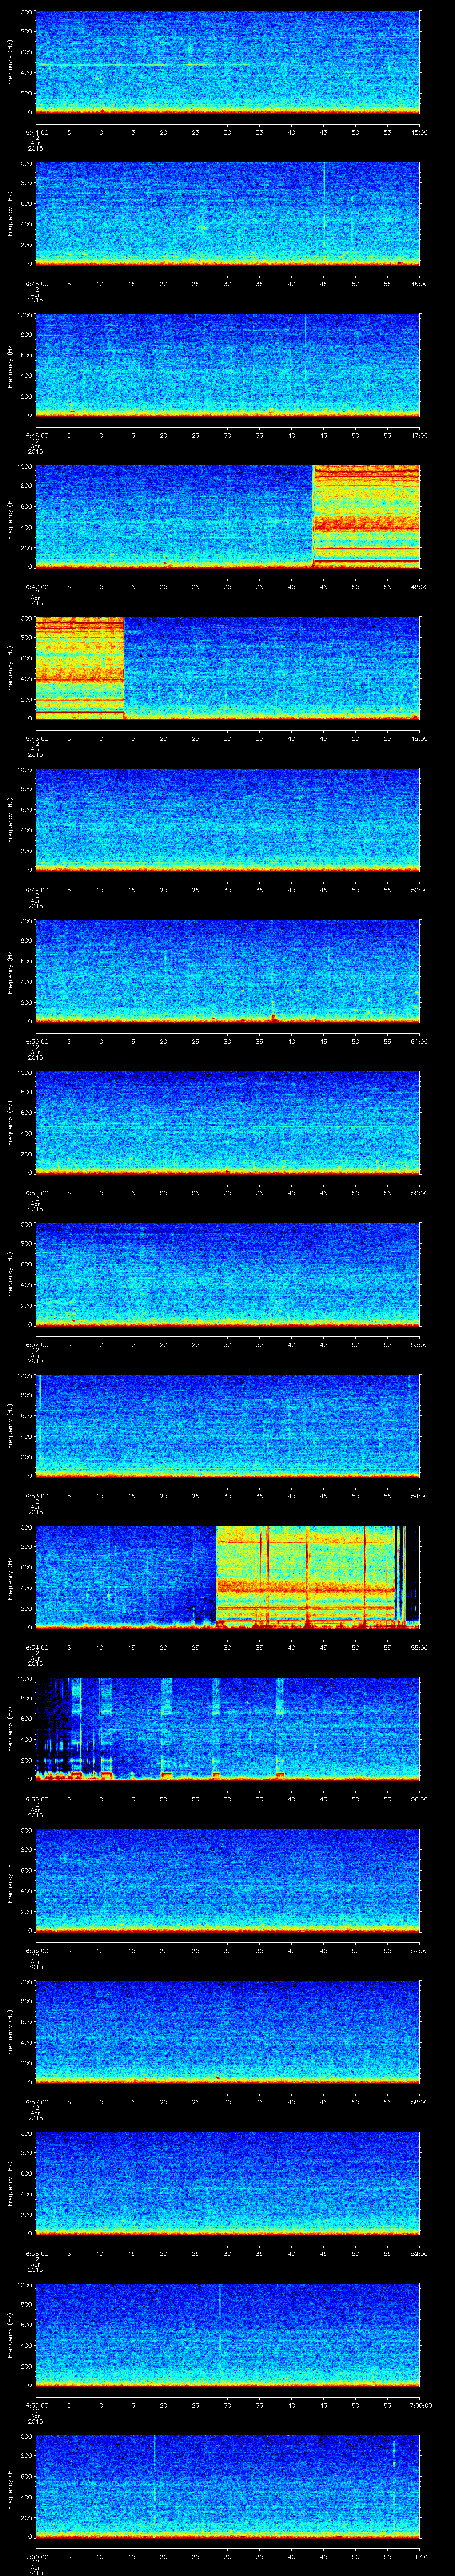
Task: Select the 6:47:00 spectrogram with the noise burst
Action: click(227, 517)
